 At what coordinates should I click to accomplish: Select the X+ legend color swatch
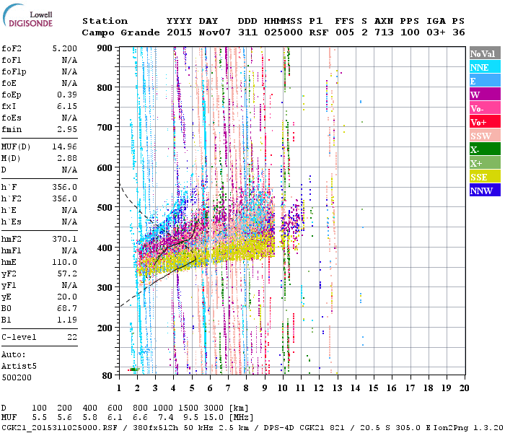tap(485, 163)
